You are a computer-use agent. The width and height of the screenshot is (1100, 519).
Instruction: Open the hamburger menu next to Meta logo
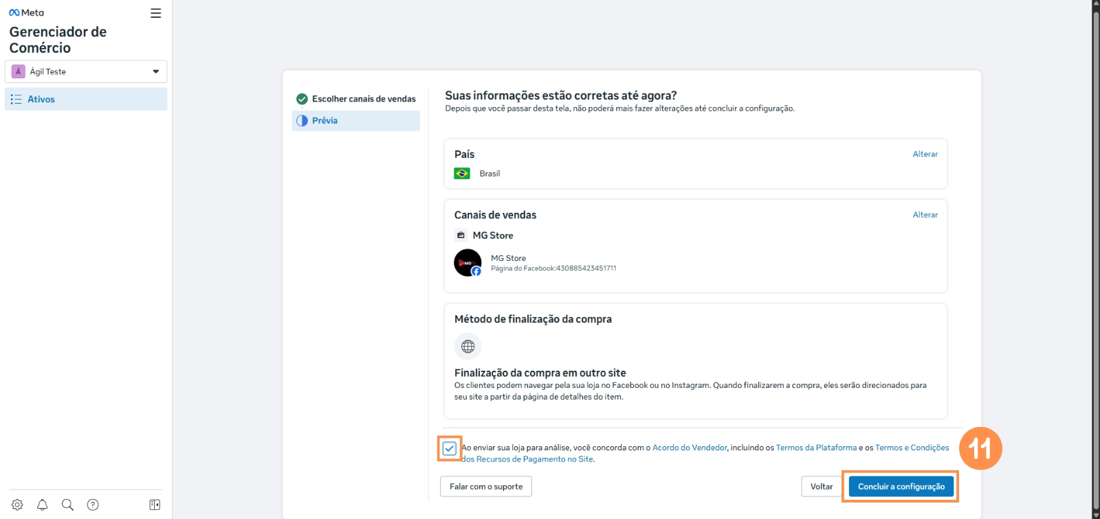[x=156, y=13]
